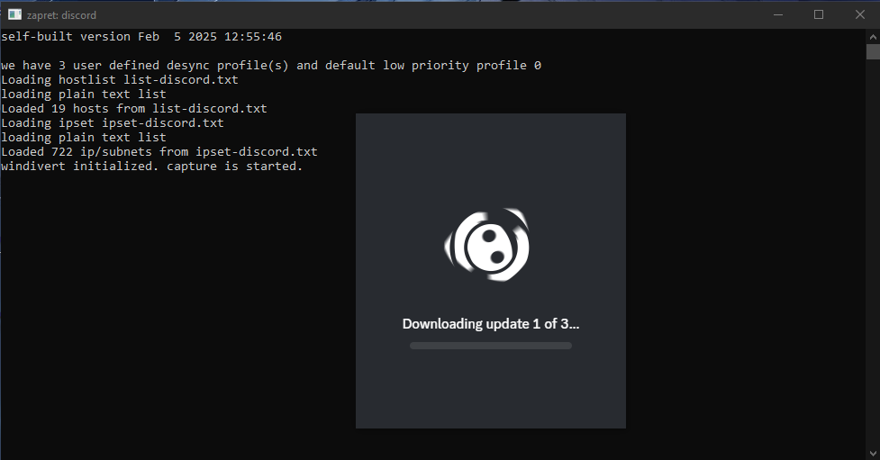Click "Loaded 19 hosts from list-discord.txt" line

(x=133, y=109)
